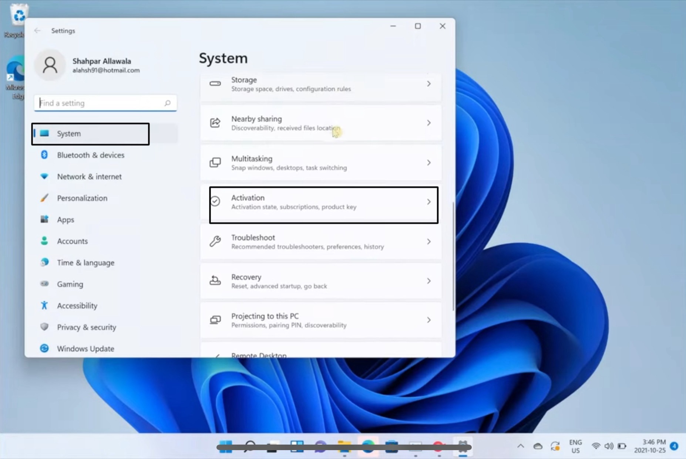The height and width of the screenshot is (459, 686).
Task: Open Windows Update in the sidebar
Action: [x=106, y=348]
